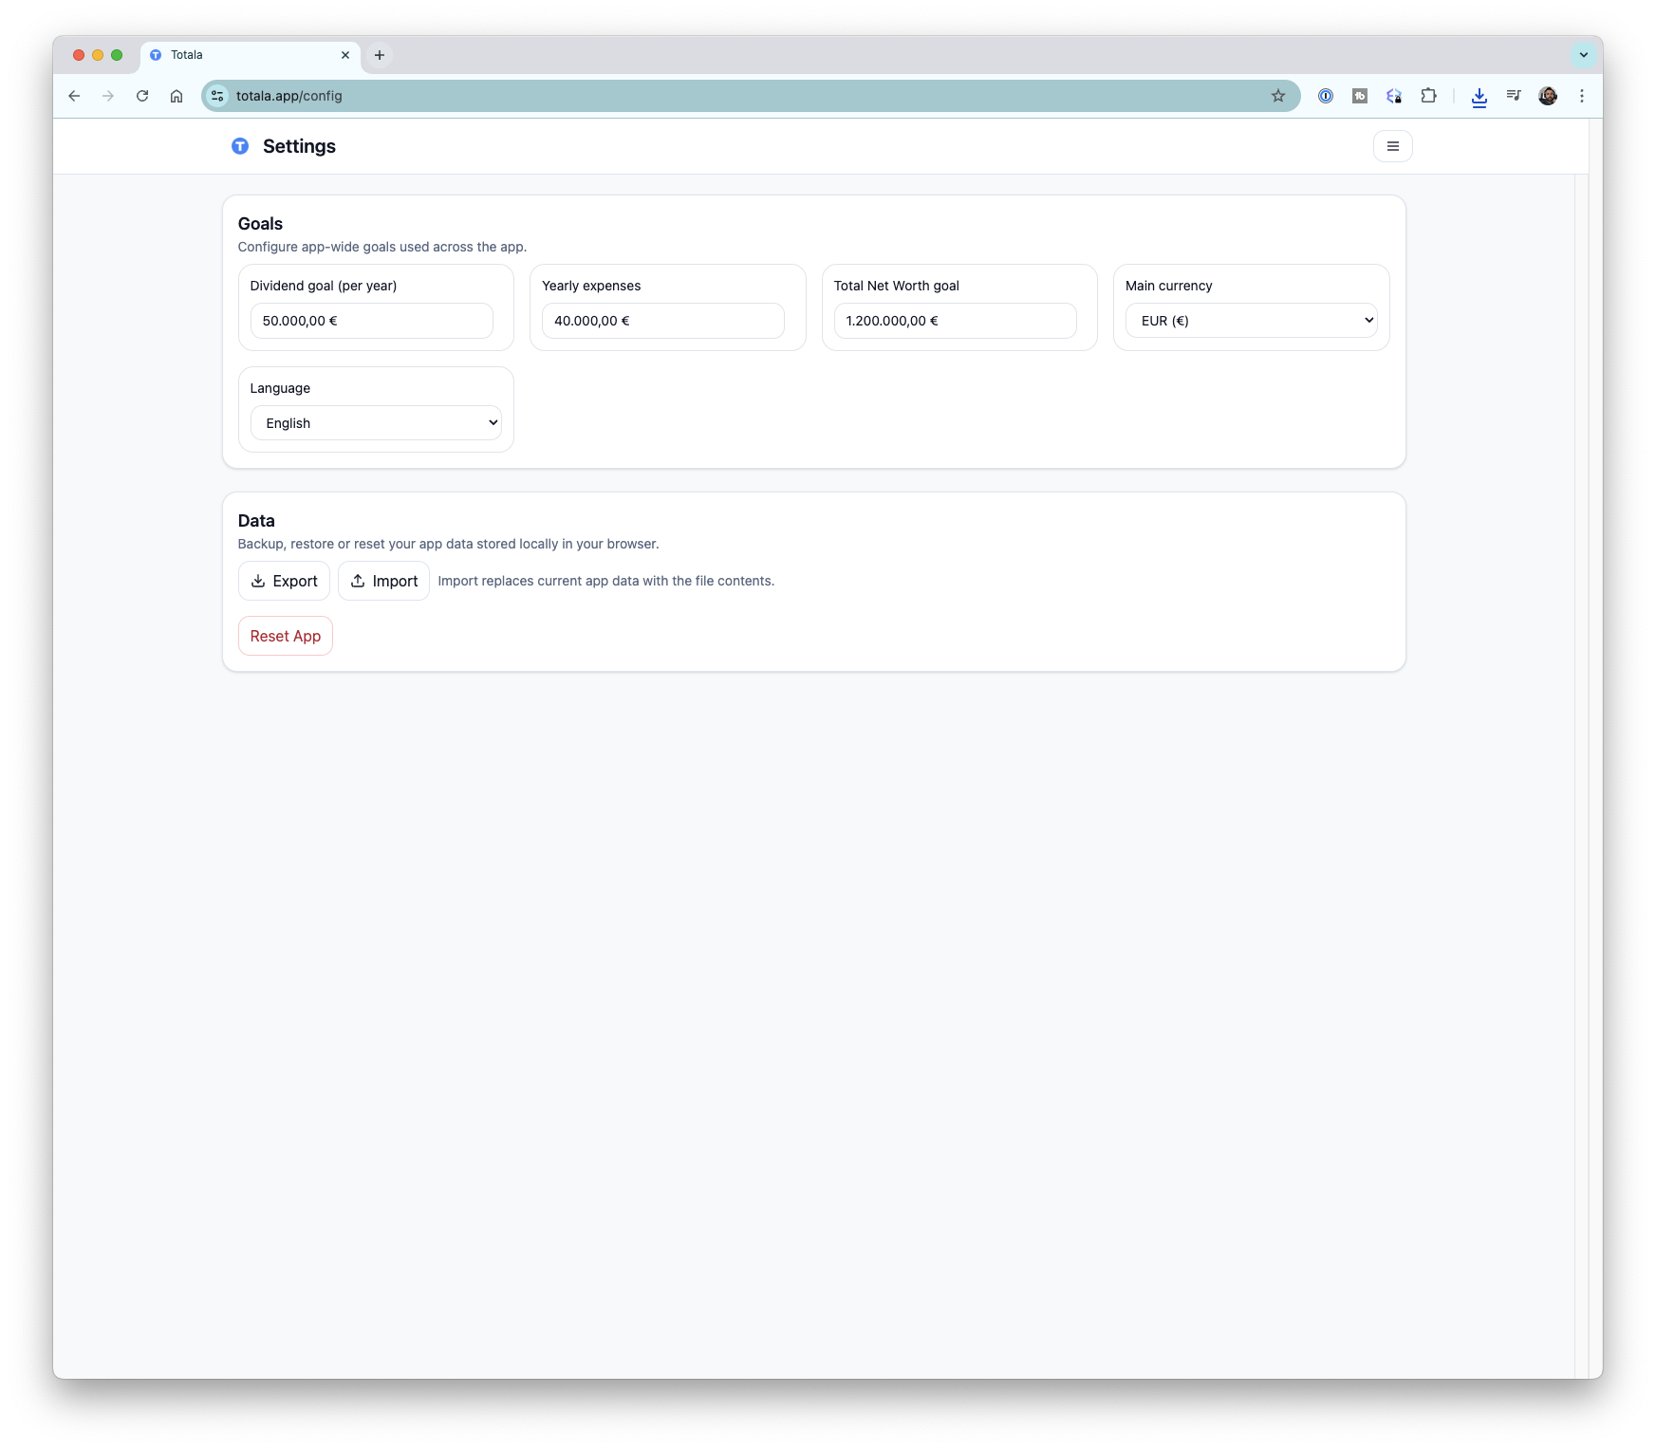Show browser downloads

point(1479,96)
